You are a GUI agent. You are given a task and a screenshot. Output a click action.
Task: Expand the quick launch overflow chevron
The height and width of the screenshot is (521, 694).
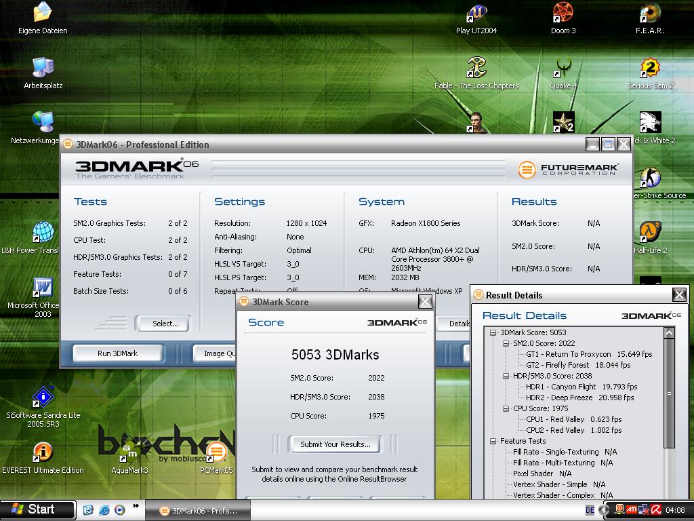tap(136, 505)
